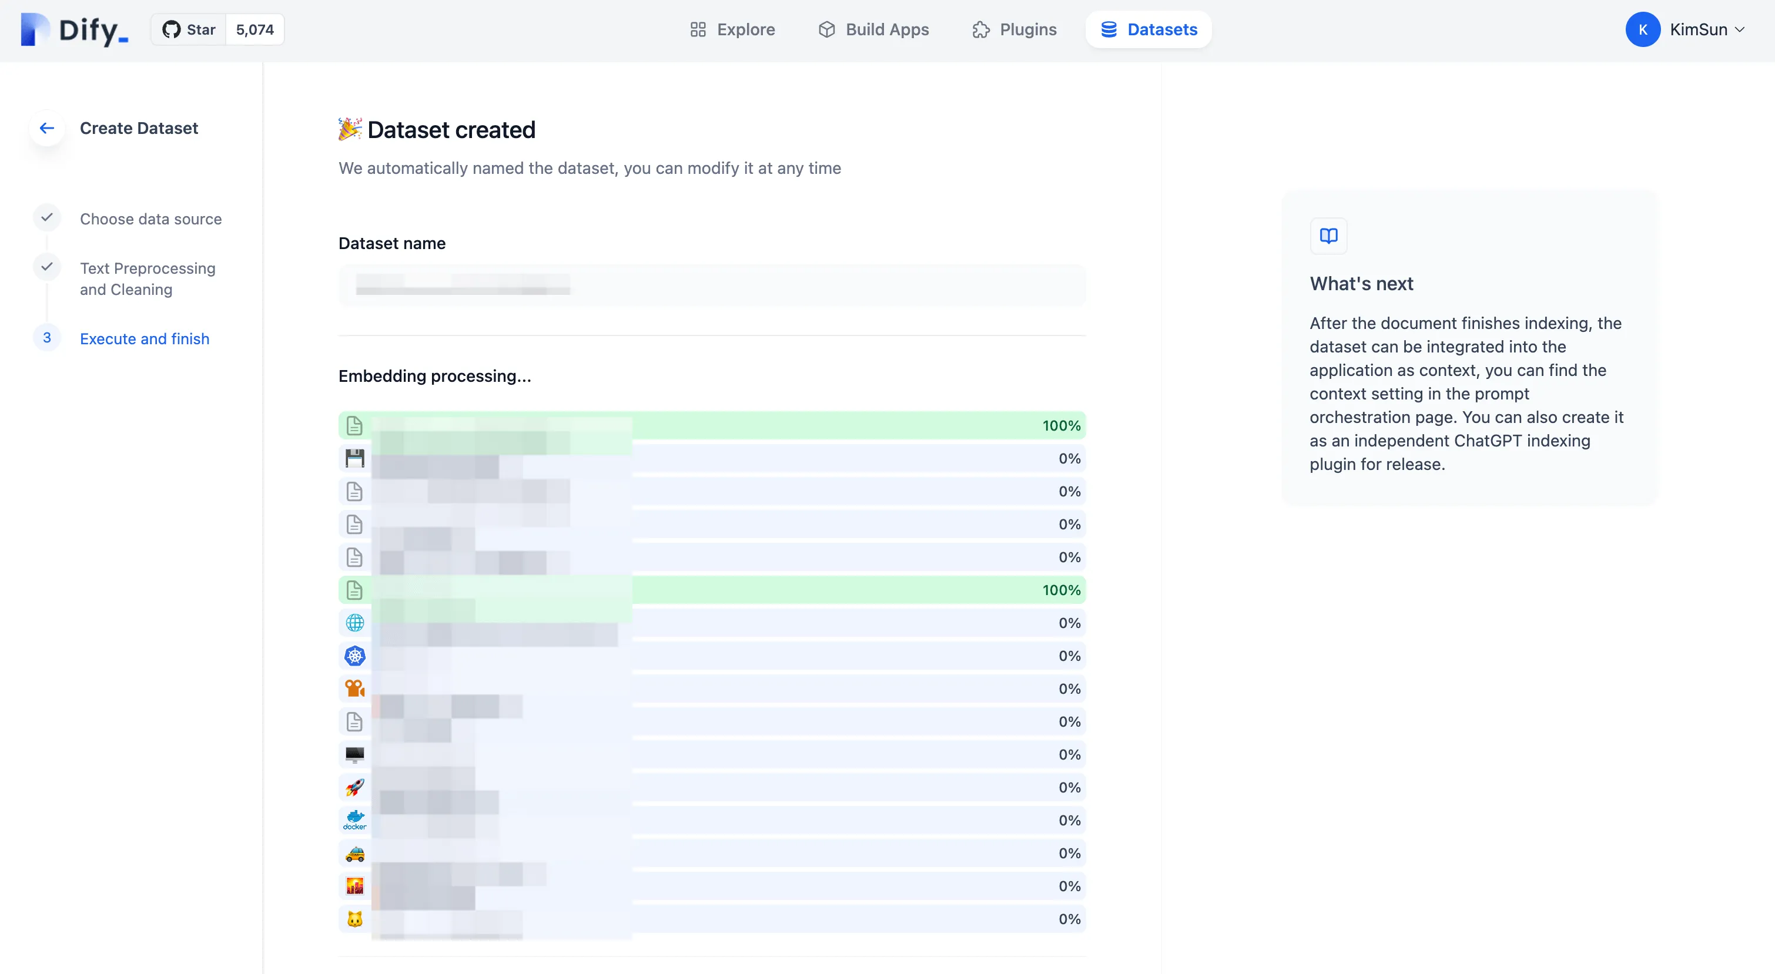This screenshot has height=974, width=1775.
Task: Select the Datasets tab
Action: point(1148,29)
